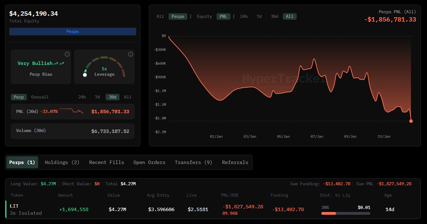Open the Perp Bias info tooltip
This screenshot has width=427, height=224.
(67, 54)
